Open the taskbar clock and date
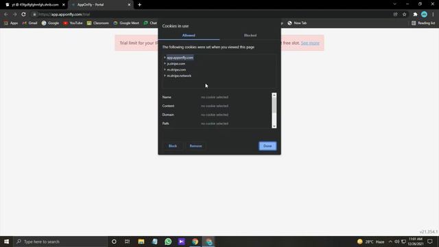This screenshot has width=439, height=247. click(416, 242)
